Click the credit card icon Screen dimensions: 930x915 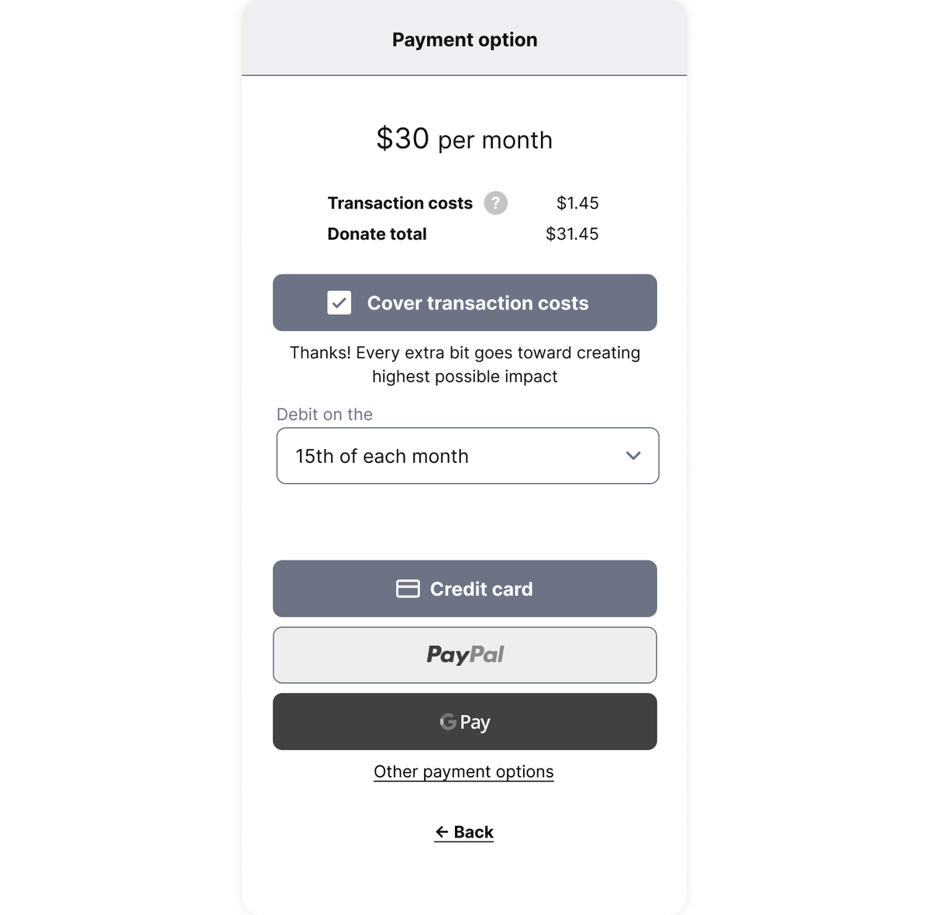pos(408,589)
